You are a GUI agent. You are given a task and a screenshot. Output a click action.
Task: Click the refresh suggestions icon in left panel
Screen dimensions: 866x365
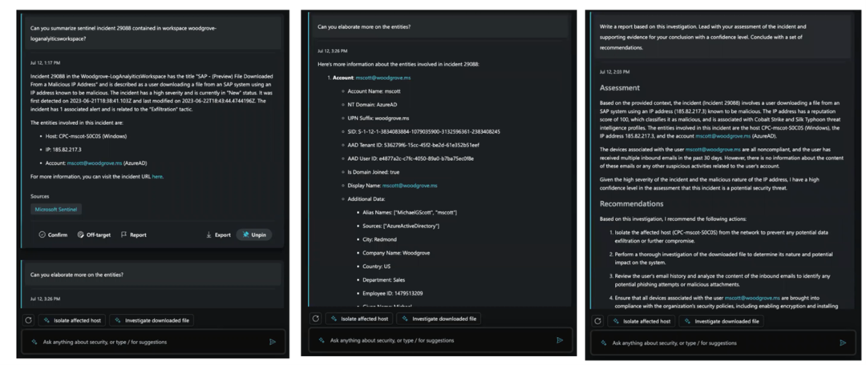(28, 320)
